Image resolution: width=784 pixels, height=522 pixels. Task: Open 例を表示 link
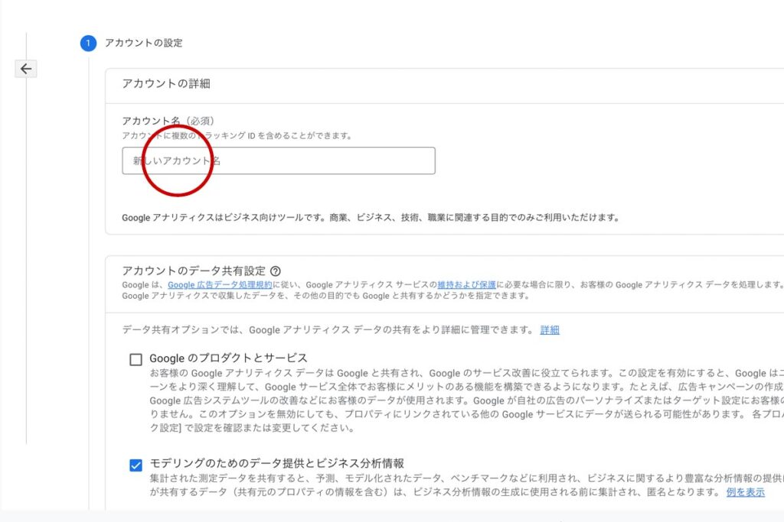tap(746, 492)
